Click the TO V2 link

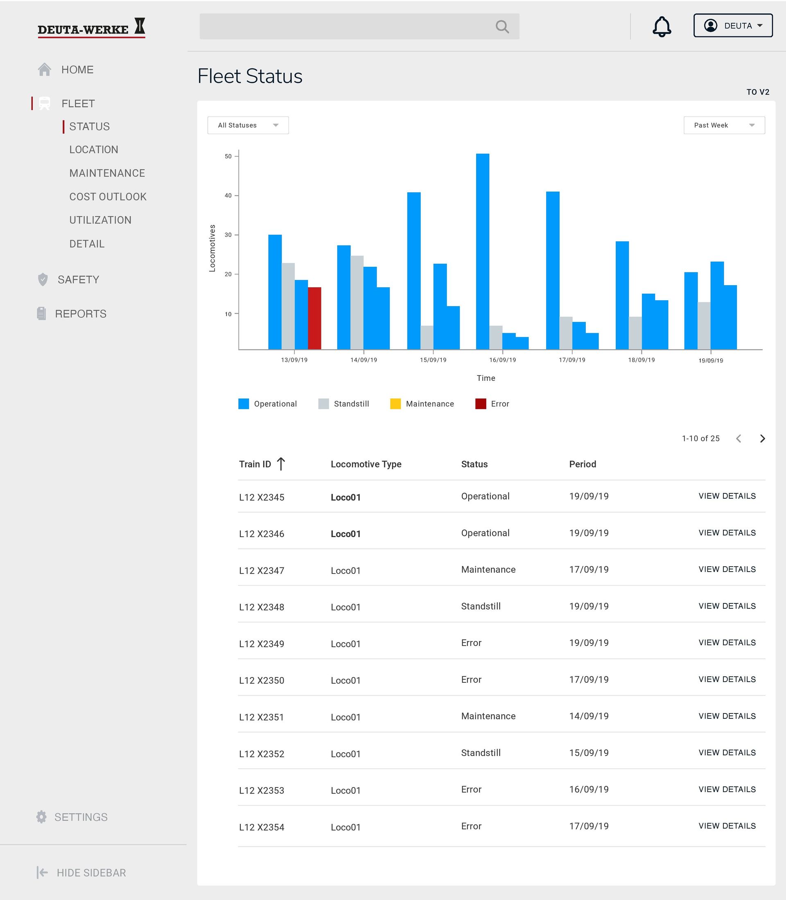[x=757, y=92]
